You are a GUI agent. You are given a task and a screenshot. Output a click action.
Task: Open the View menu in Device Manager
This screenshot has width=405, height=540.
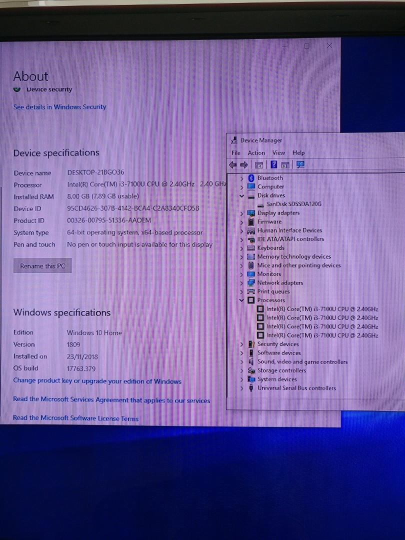tap(278, 153)
